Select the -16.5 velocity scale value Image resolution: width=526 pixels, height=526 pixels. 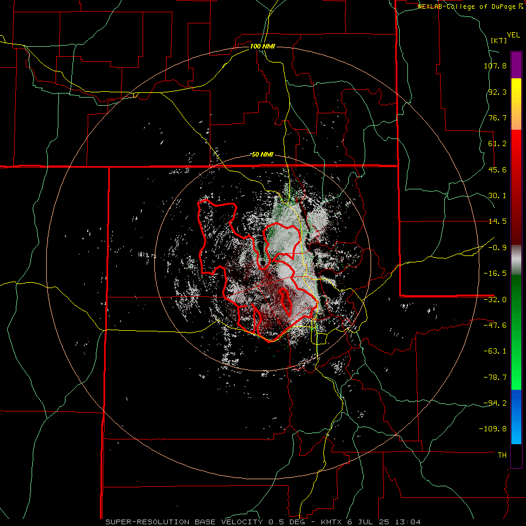495,274
